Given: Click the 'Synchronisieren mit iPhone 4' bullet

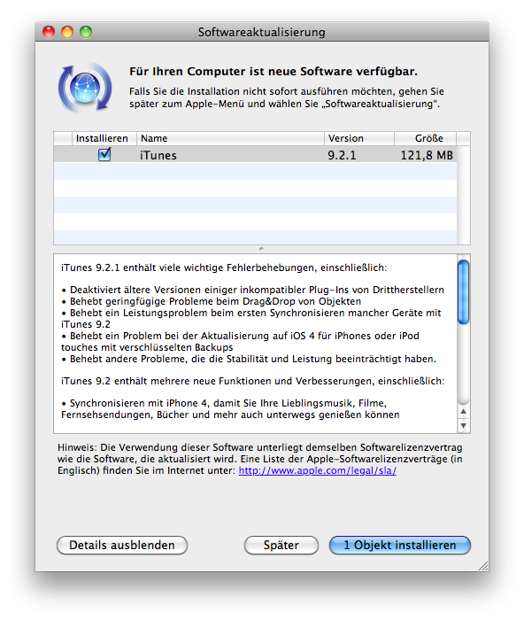Looking at the screenshot, I should click(x=230, y=409).
